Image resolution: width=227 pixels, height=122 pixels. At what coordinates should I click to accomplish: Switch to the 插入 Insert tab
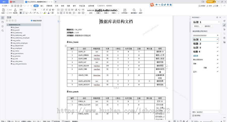(x=42, y=6)
